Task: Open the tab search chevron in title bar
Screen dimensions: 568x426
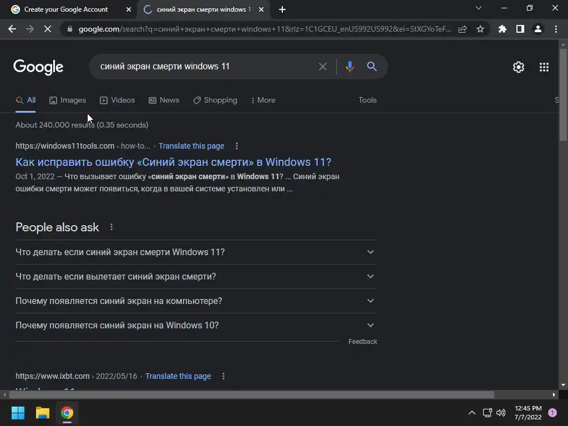Action: [479, 8]
